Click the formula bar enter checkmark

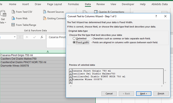(34, 37)
